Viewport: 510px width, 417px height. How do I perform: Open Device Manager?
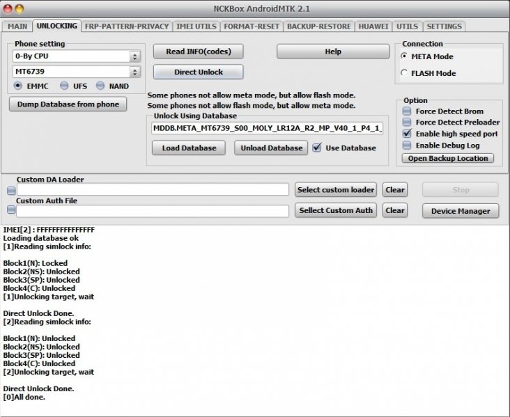[461, 211]
